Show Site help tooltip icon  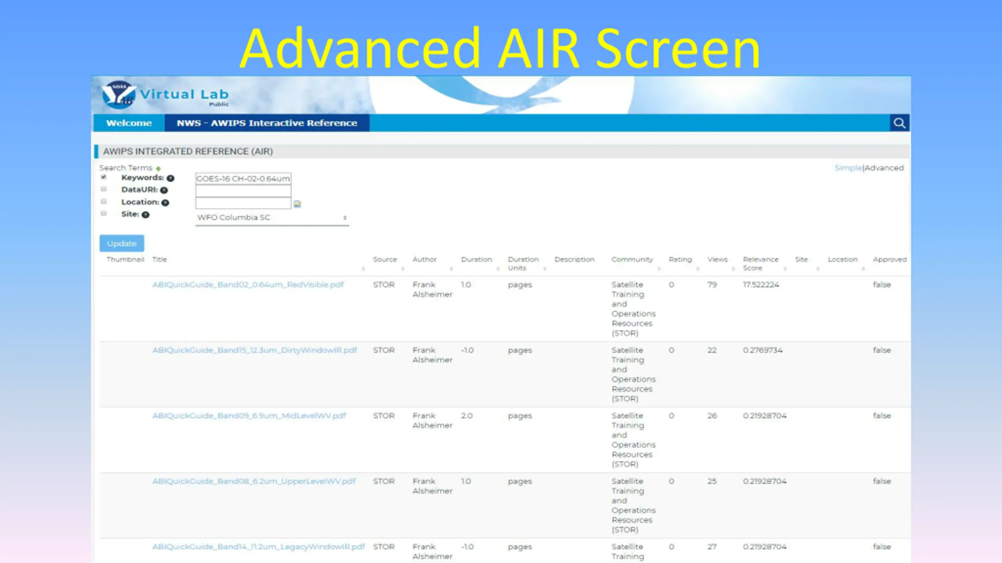146,215
